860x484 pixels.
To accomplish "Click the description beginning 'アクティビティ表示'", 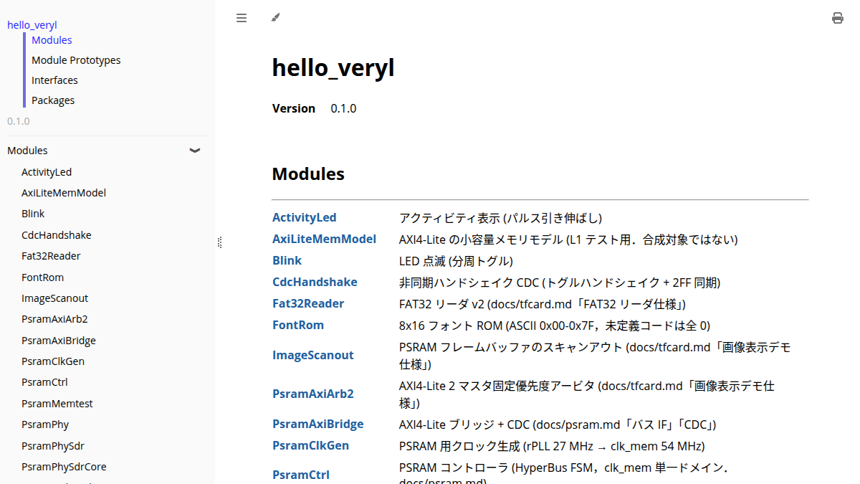I will click(500, 217).
